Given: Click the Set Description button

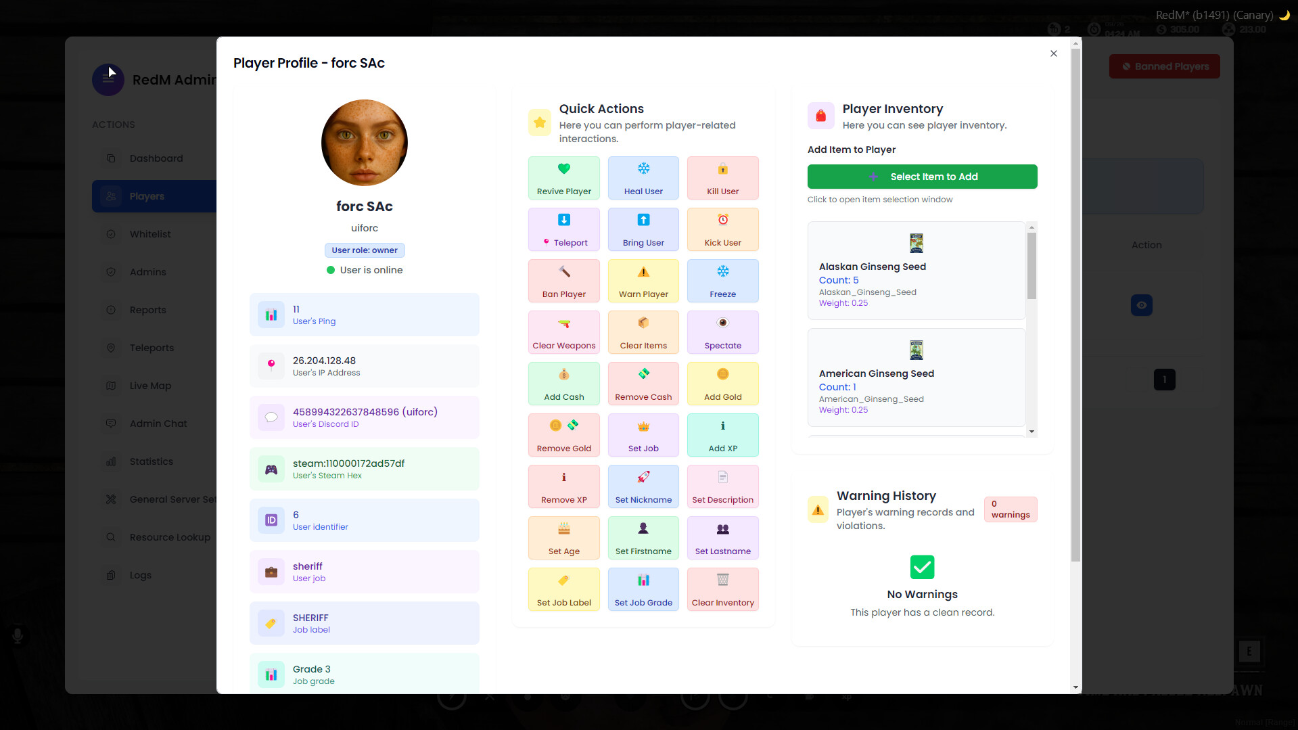Looking at the screenshot, I should [x=723, y=486].
